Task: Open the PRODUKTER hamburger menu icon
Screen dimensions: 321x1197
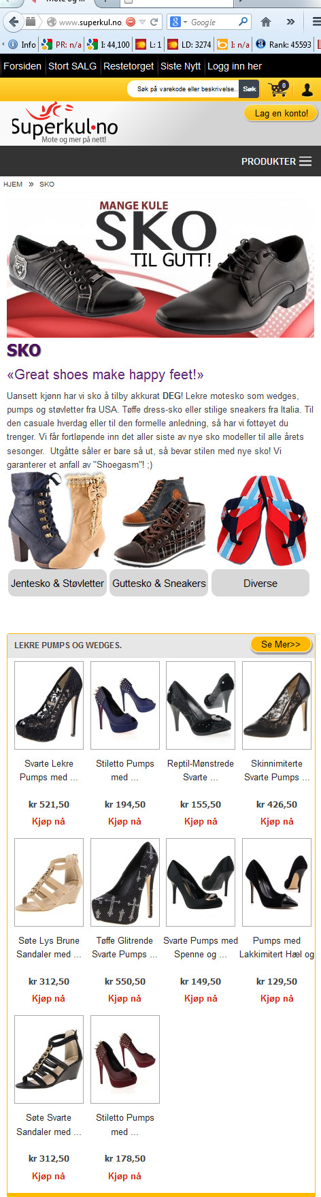Action: pos(305,161)
